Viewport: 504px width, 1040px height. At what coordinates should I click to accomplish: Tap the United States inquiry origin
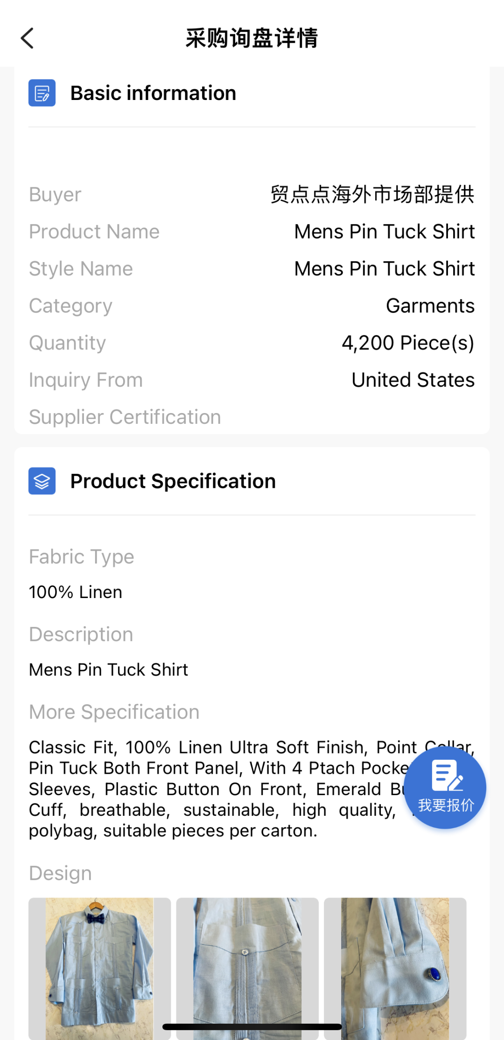(x=413, y=380)
